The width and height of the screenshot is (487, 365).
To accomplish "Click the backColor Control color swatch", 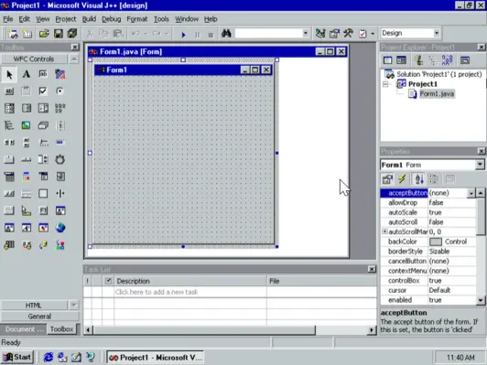I will [436, 242].
